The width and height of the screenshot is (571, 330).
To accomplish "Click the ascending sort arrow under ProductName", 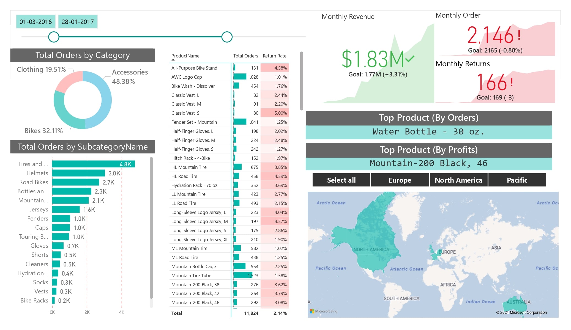I will click(x=173, y=60).
